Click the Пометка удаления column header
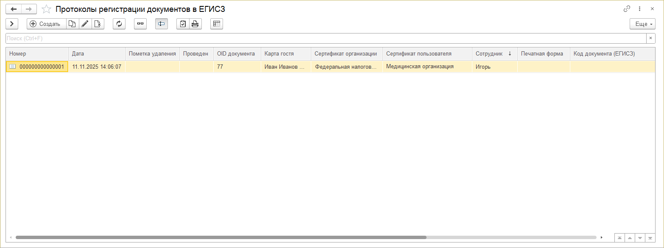 click(x=152, y=54)
